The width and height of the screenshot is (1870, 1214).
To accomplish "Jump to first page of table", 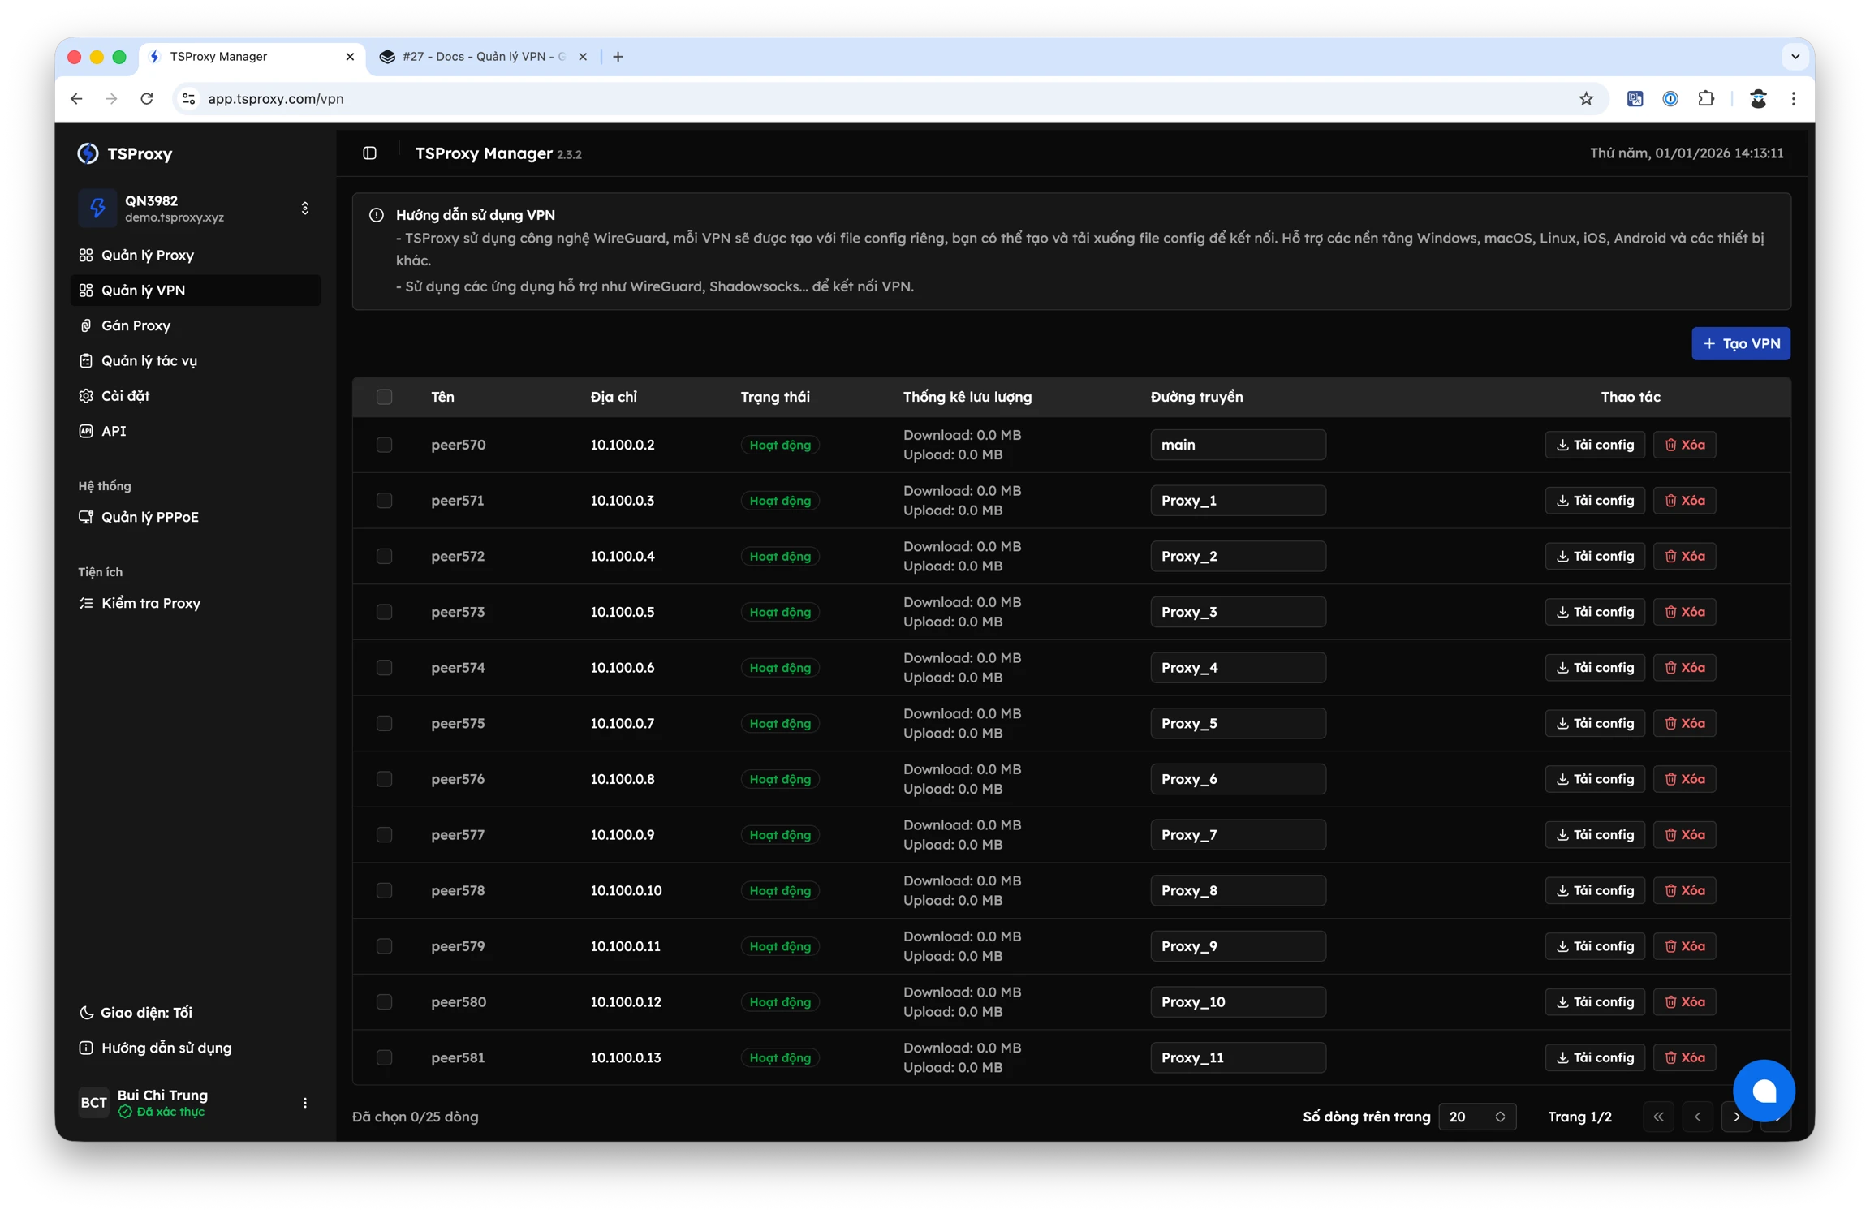I will 1658,1116.
